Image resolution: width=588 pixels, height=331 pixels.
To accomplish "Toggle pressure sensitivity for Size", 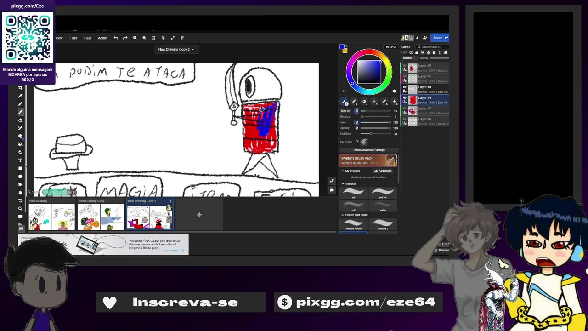I will pyautogui.click(x=356, y=111).
